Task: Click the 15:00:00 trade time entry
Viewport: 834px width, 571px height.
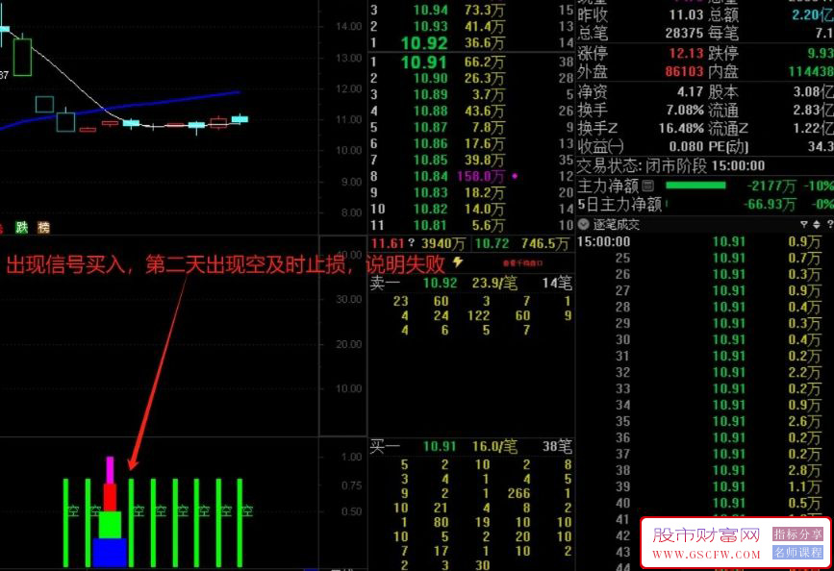Action: pyautogui.click(x=604, y=242)
